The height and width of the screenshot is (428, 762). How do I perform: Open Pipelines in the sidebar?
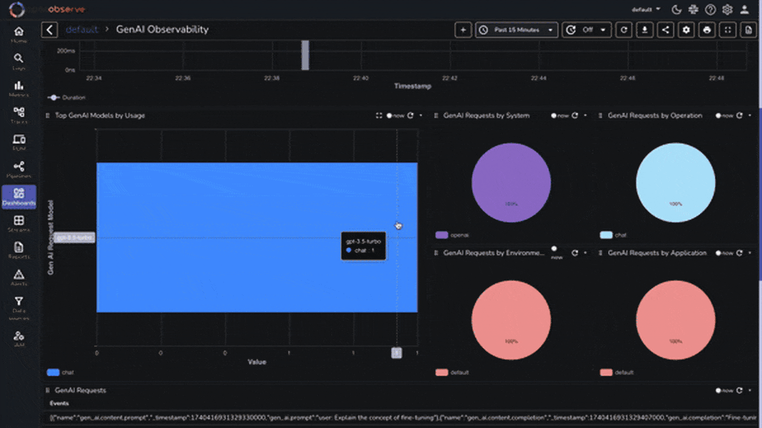(x=19, y=169)
